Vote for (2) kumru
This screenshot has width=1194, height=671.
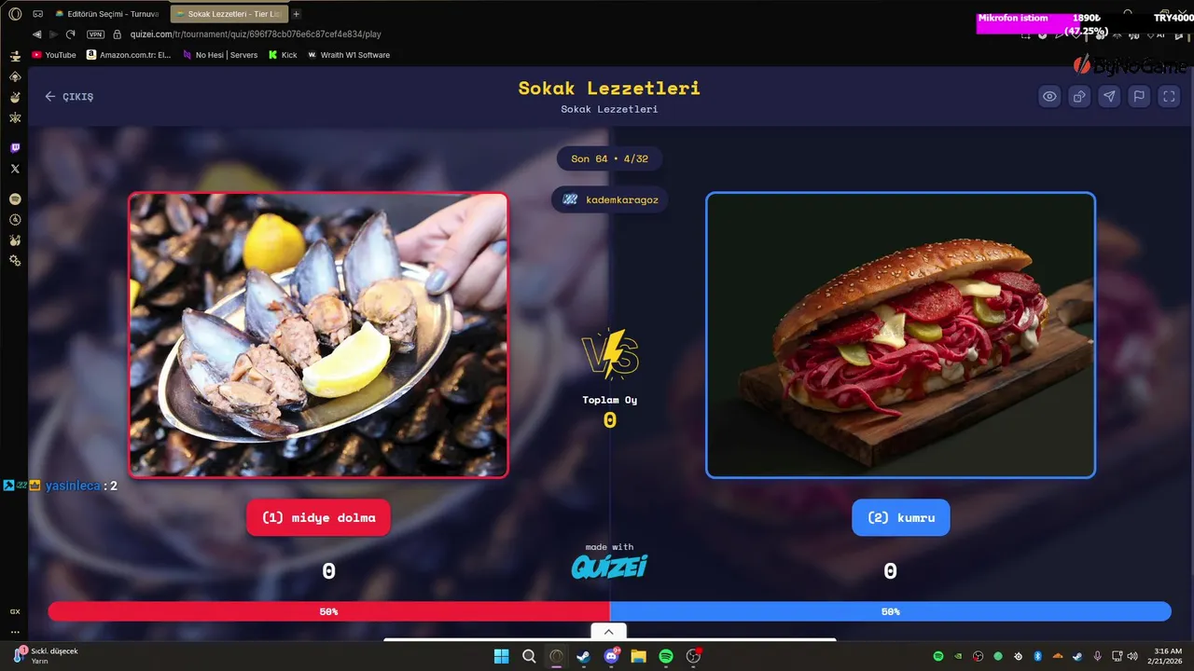[900, 517]
